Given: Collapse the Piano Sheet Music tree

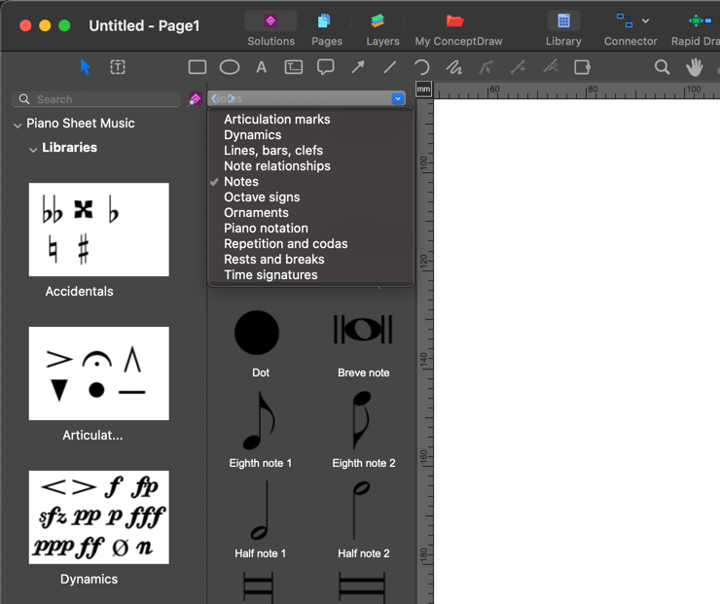Looking at the screenshot, I should (18, 124).
